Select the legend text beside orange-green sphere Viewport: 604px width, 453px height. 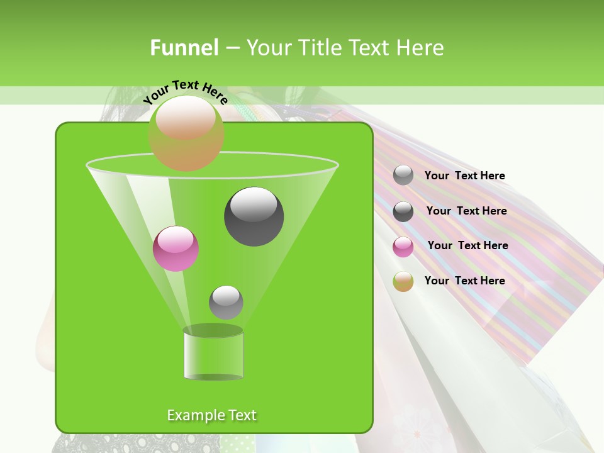coord(464,281)
